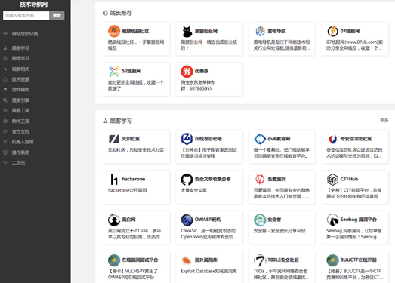Click the black cat logo of 黑猫创业网
This screenshot has width=395, height=283.
(187, 31)
